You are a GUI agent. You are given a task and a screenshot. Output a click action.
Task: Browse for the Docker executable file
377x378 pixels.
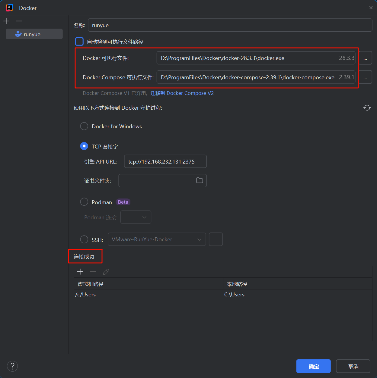point(365,58)
